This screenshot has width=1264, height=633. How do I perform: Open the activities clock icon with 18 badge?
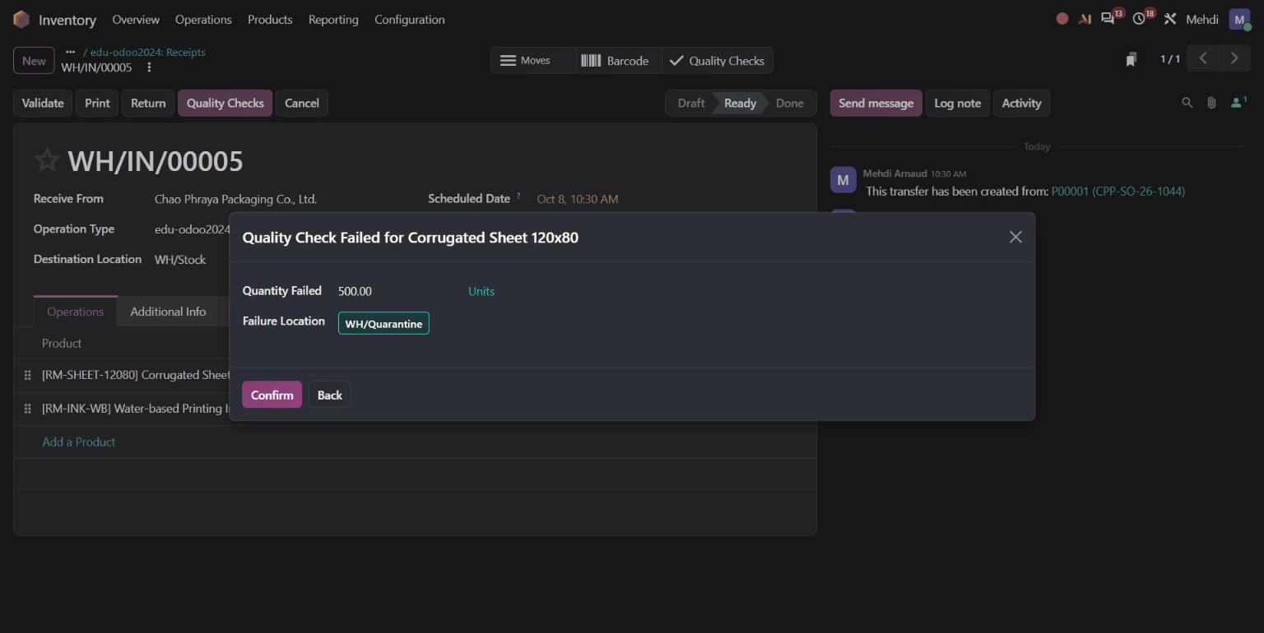1140,18
